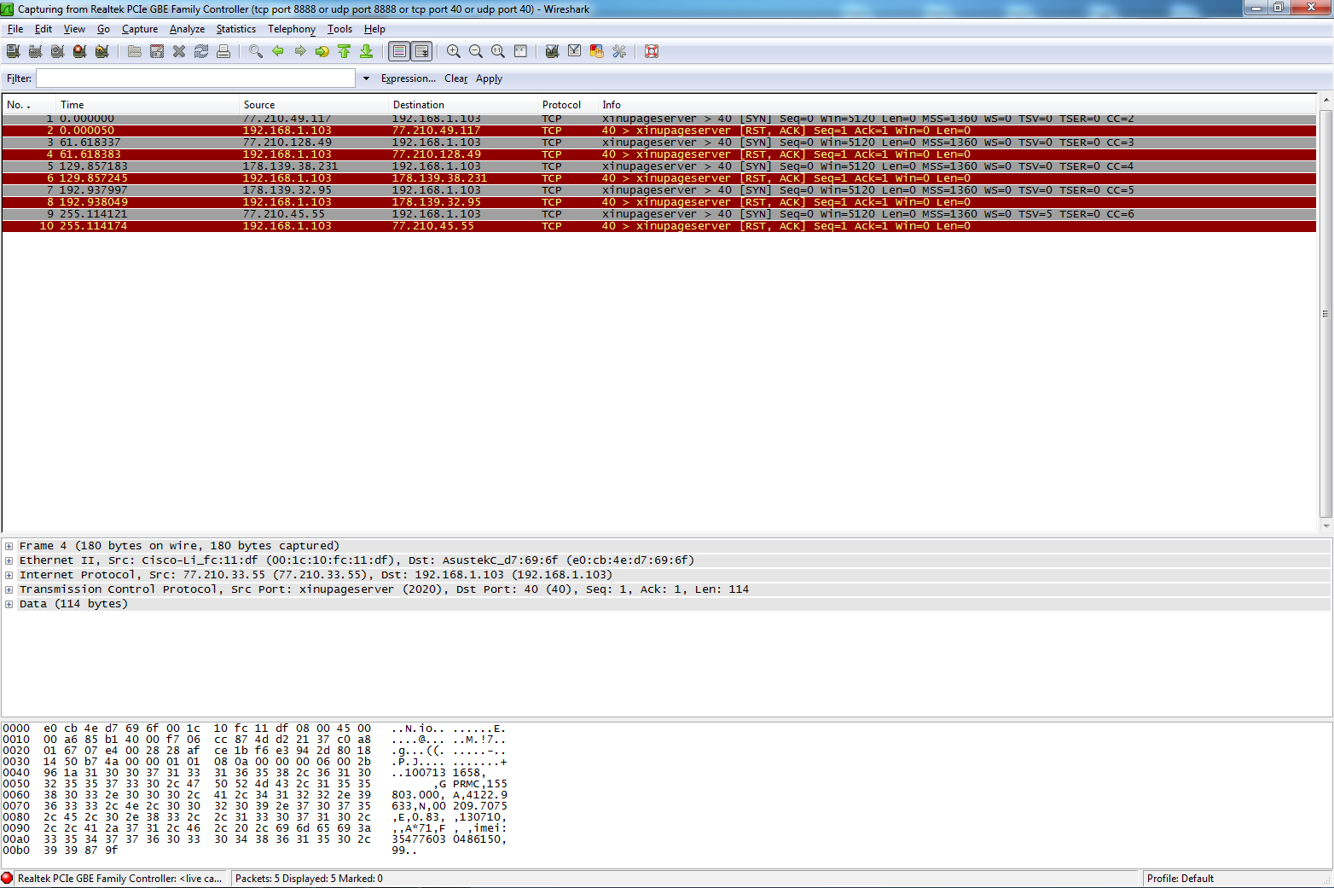Image resolution: width=1334 pixels, height=888 pixels.
Task: Open preferences wrench icon
Action: 619,51
